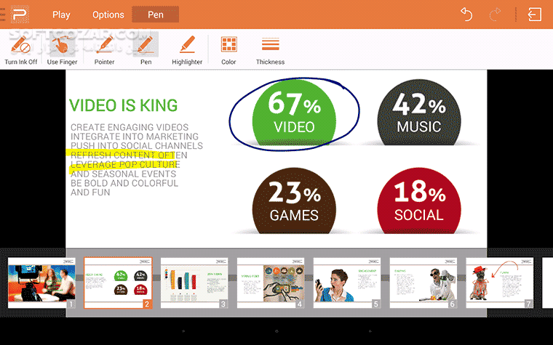Tap the LEVERAGE POP CULTURE line
This screenshot has height=345, width=553.
coord(125,164)
